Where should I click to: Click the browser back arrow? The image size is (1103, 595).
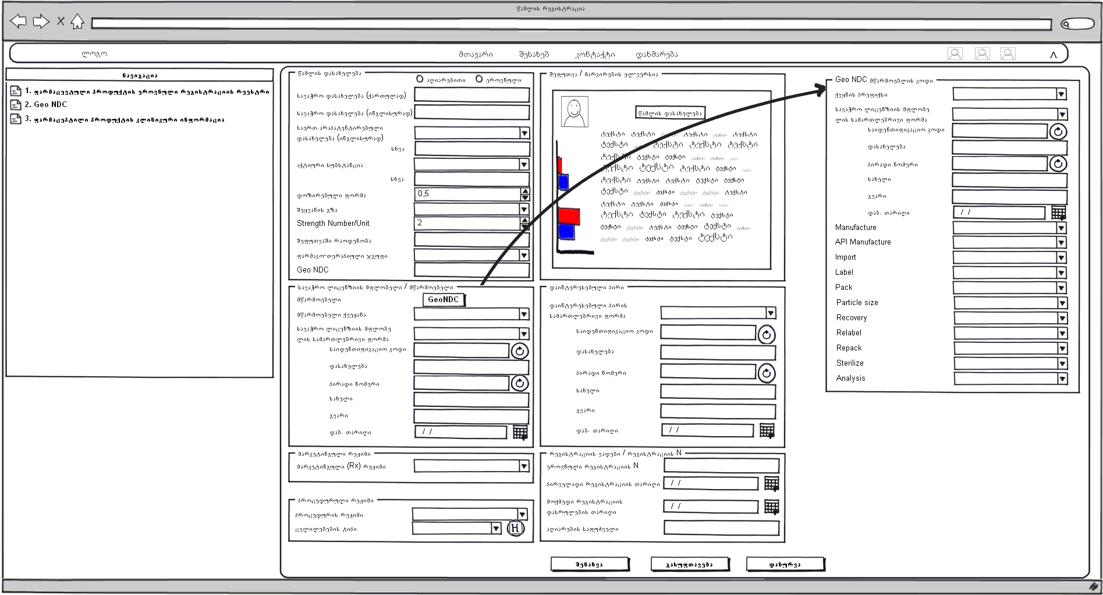(19, 22)
